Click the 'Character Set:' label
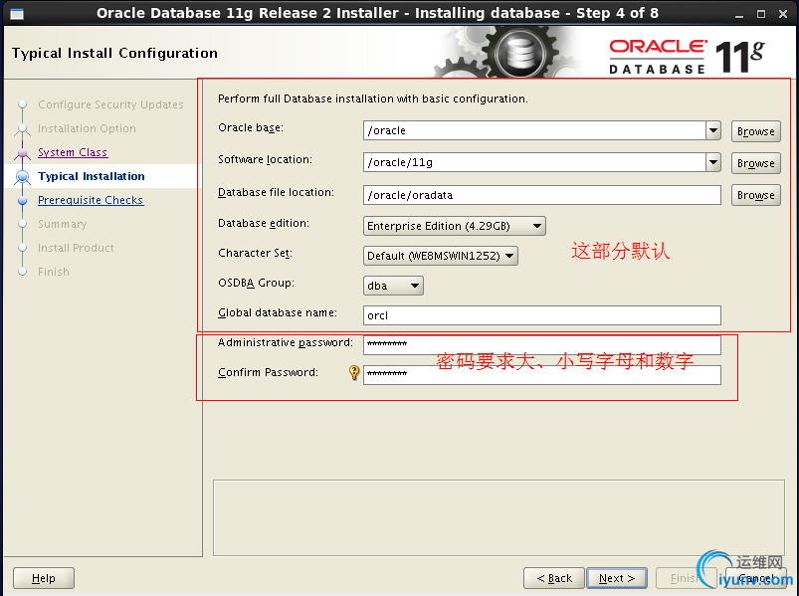Screen dimensions: 799x596 coord(256,253)
